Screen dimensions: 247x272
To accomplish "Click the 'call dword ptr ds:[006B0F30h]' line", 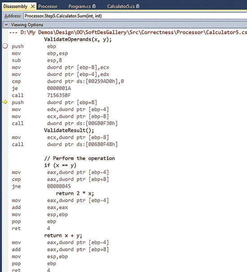I will coord(65,123).
